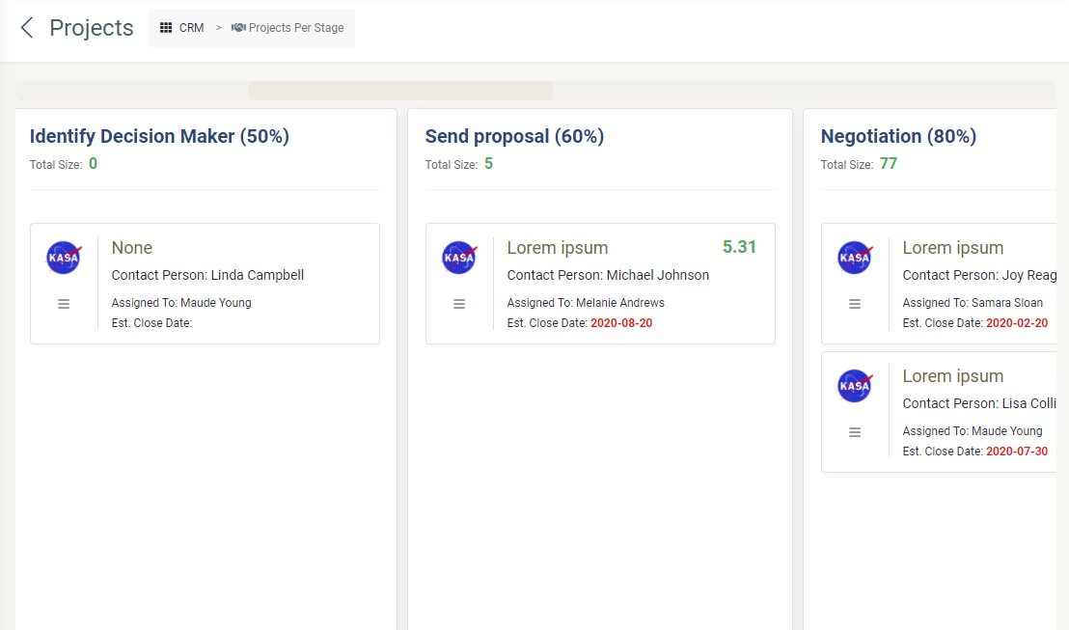This screenshot has height=630, width=1069.
Task: Click the handshake icon beside Projects Per Stage
Action: (x=238, y=28)
